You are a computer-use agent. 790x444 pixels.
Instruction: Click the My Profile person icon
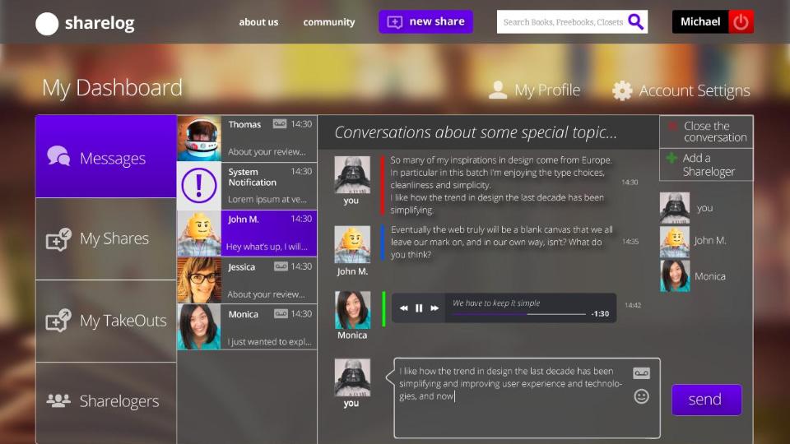coord(497,90)
